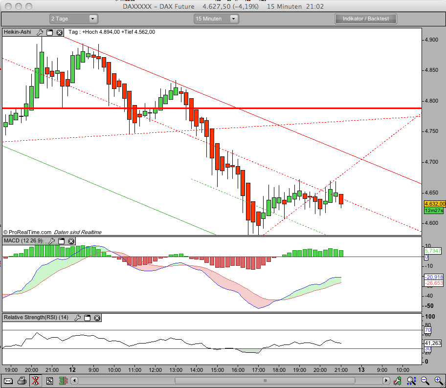Click the -20,918 MACD value label
Screen dimensions: 446x388
click(x=434, y=277)
